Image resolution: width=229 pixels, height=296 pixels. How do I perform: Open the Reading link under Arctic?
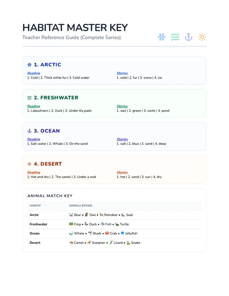pos(34,73)
